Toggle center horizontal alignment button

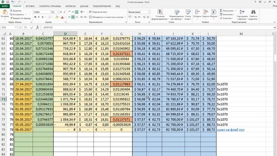(73, 17)
